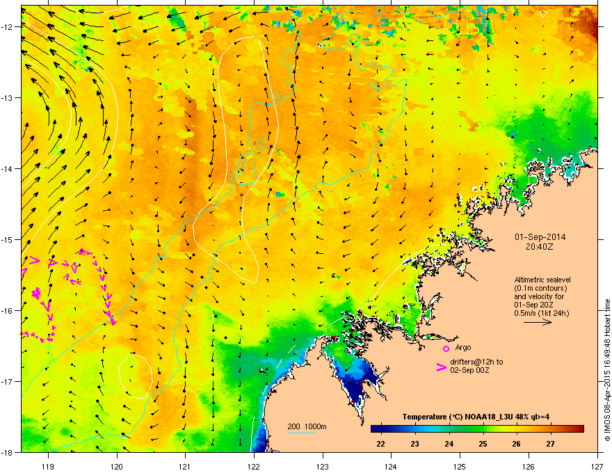The width and height of the screenshot is (612, 473).
Task: Click the IMOS copyright timestamp text
Action: point(607,370)
